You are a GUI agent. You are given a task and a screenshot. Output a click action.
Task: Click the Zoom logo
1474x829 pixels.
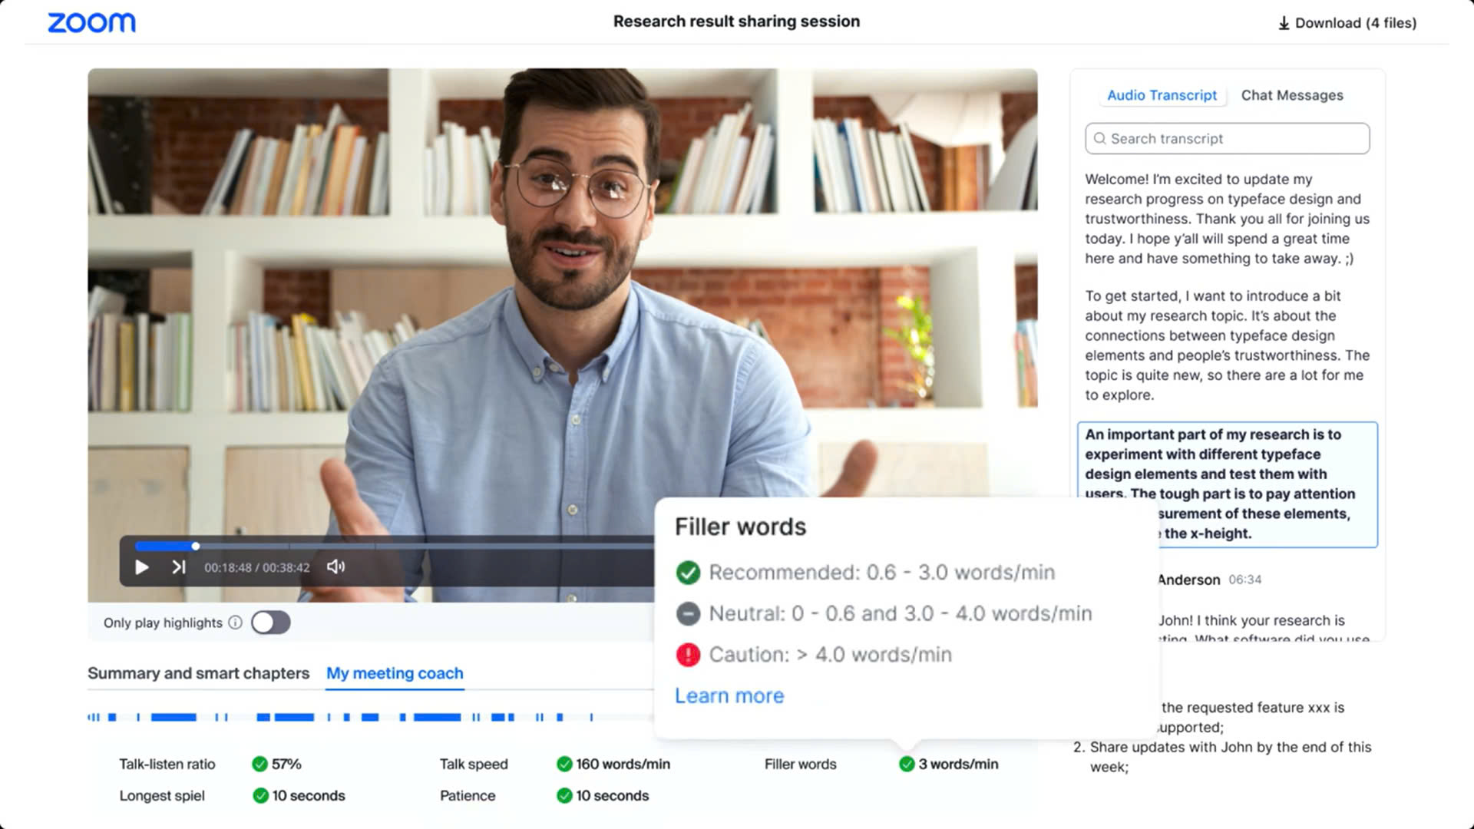point(91,22)
